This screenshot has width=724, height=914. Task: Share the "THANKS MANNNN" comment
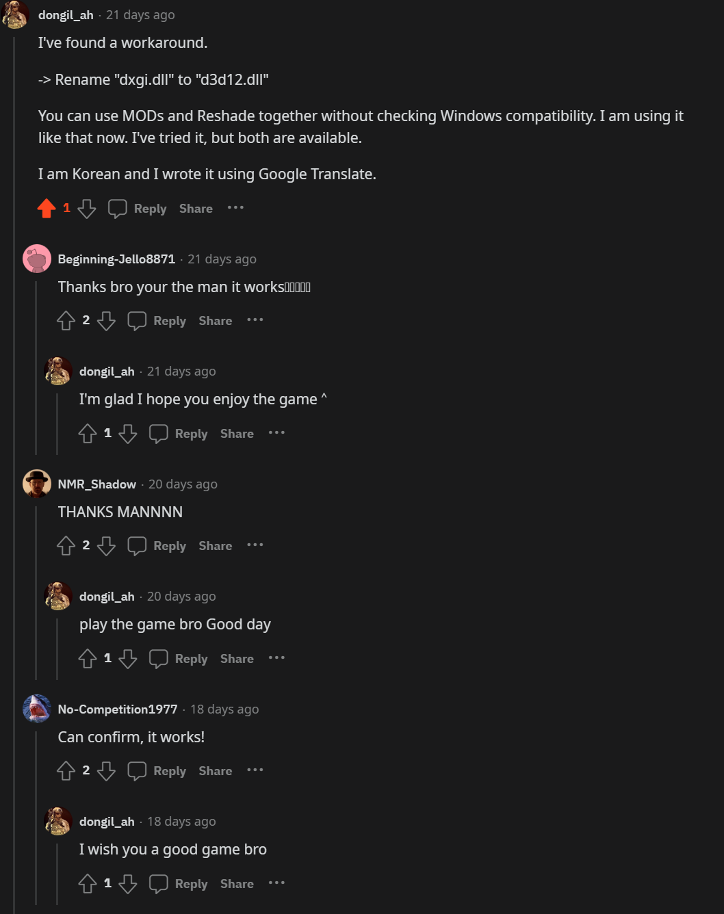click(x=215, y=546)
